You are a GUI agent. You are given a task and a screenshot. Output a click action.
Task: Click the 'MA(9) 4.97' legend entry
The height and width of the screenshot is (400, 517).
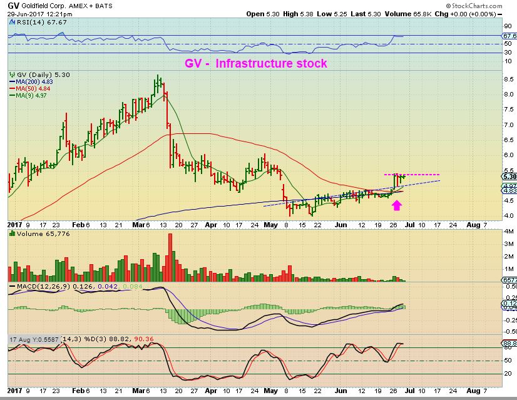[31, 96]
